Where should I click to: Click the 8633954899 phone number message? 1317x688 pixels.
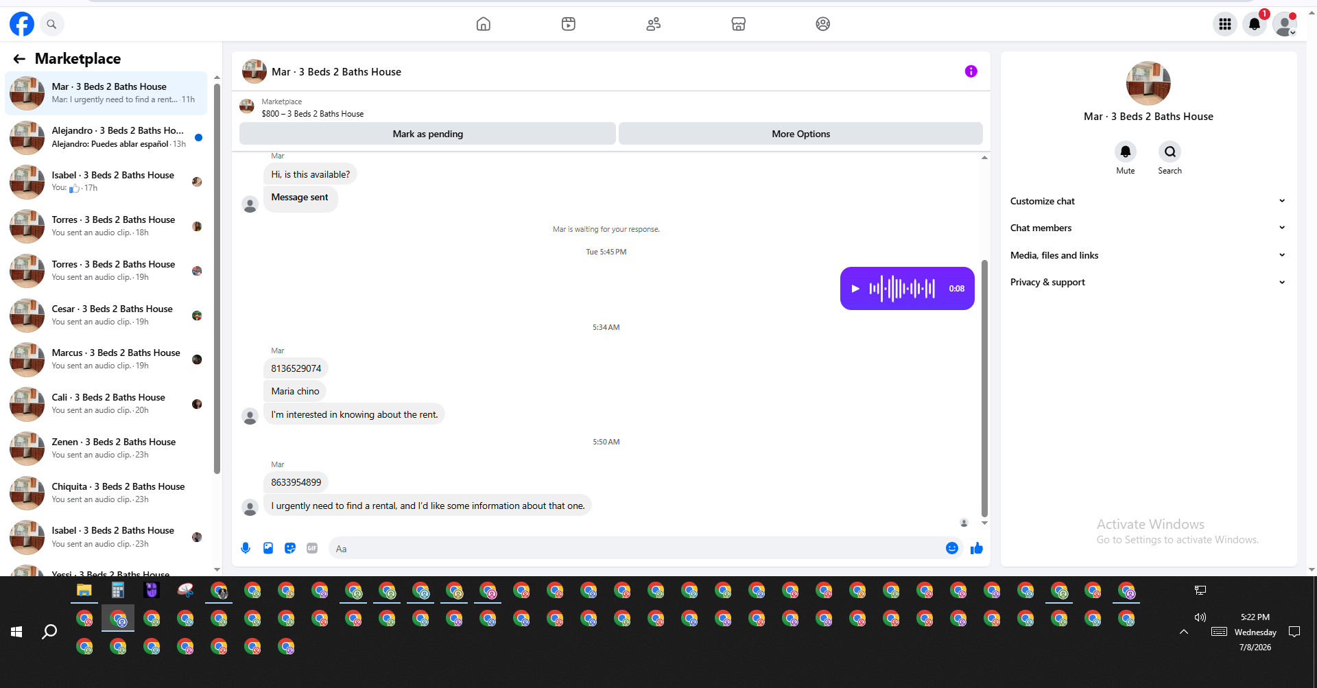pyautogui.click(x=296, y=482)
